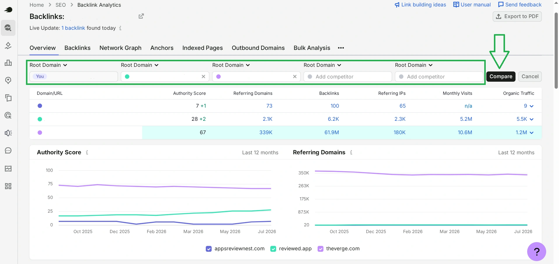Switch to the Backlinks tab
The width and height of the screenshot is (559, 264).
point(77,48)
